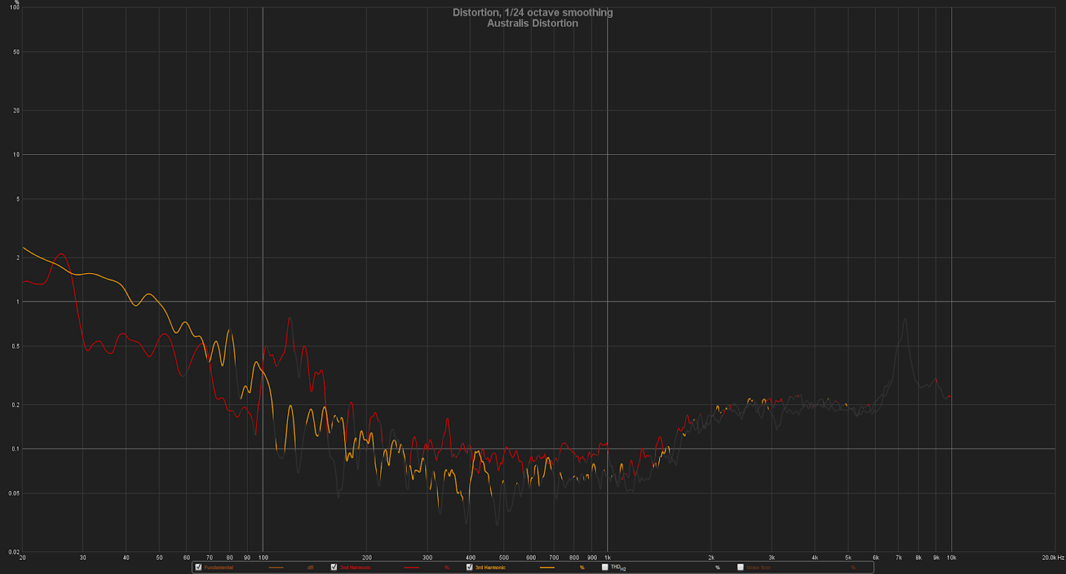Click the 'Australis Distortion' subtitle text
Viewport: 1066px width, 574px height.
tap(532, 23)
